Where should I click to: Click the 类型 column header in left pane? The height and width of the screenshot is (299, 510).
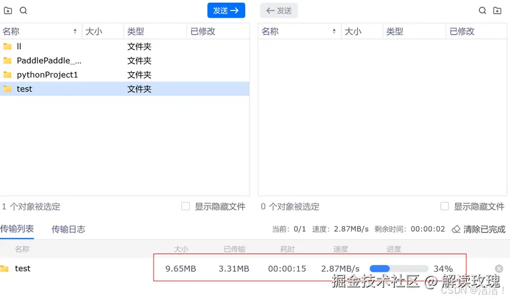pyautogui.click(x=155, y=31)
